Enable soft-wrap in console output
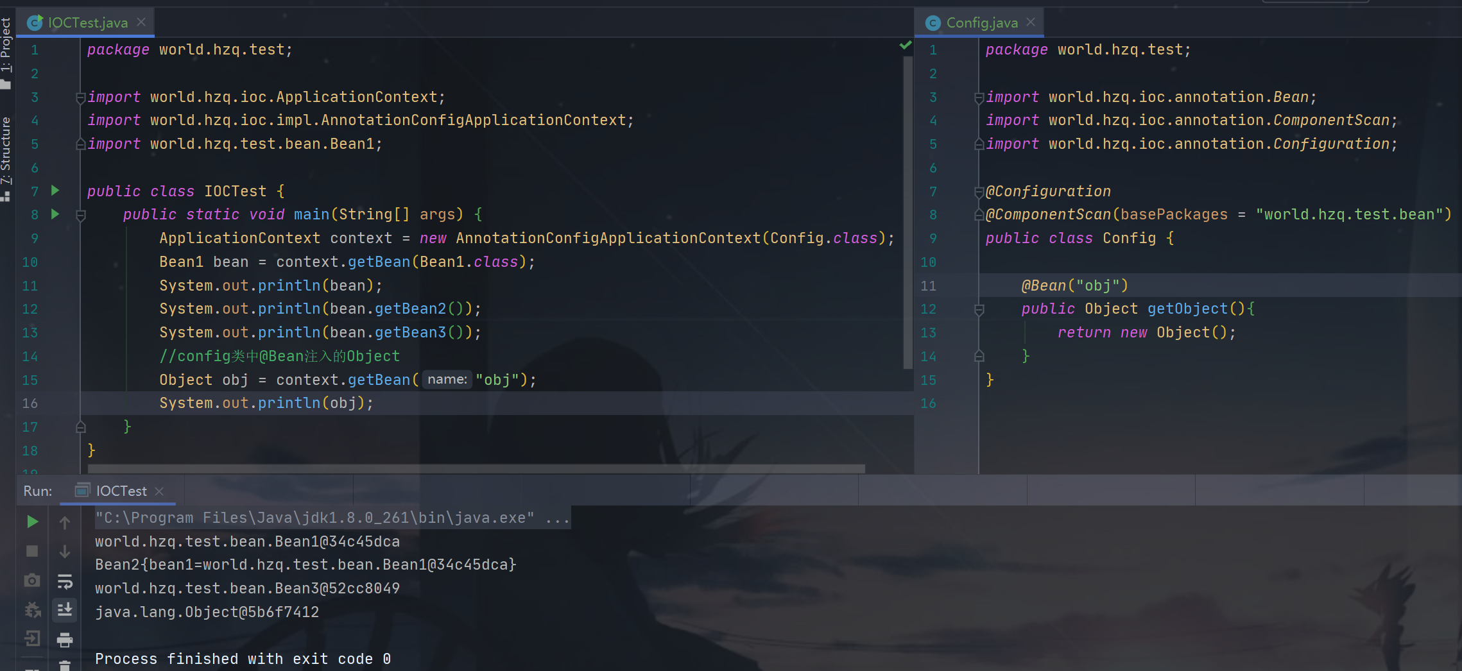The image size is (1462, 671). [64, 582]
